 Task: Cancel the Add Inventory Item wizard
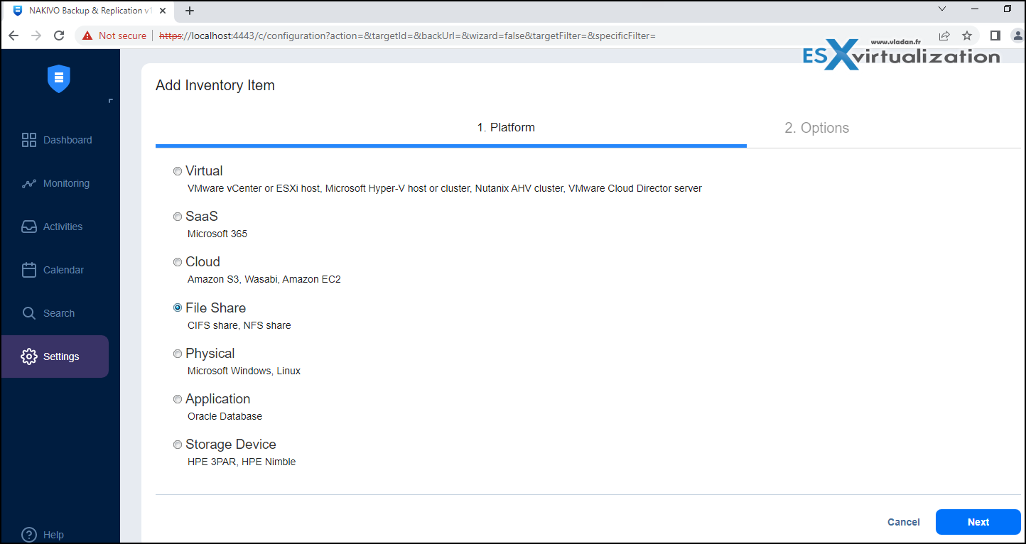[903, 522]
